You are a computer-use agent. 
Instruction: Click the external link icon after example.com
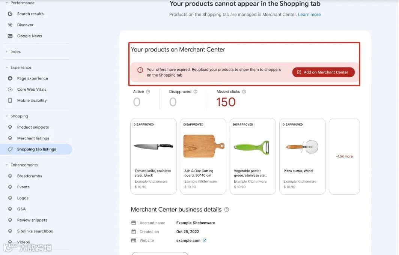(204, 240)
